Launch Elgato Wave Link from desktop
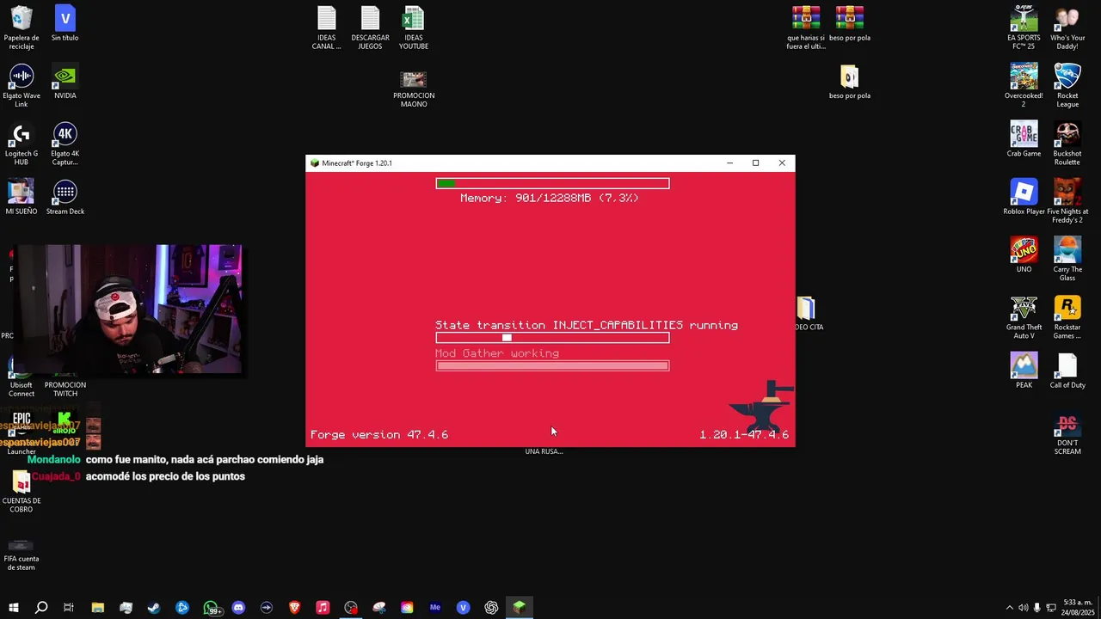 pyautogui.click(x=22, y=86)
